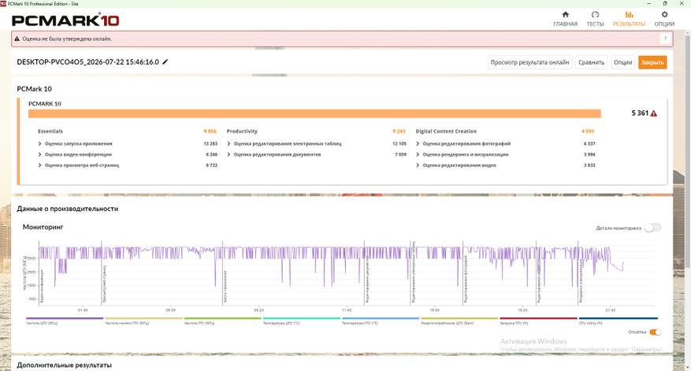Click the orange PCMARK 10 score bar
The image size is (691, 371).
(314, 113)
